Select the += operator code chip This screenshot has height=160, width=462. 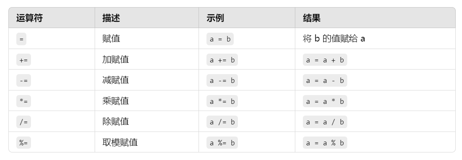pyautogui.click(x=23, y=60)
